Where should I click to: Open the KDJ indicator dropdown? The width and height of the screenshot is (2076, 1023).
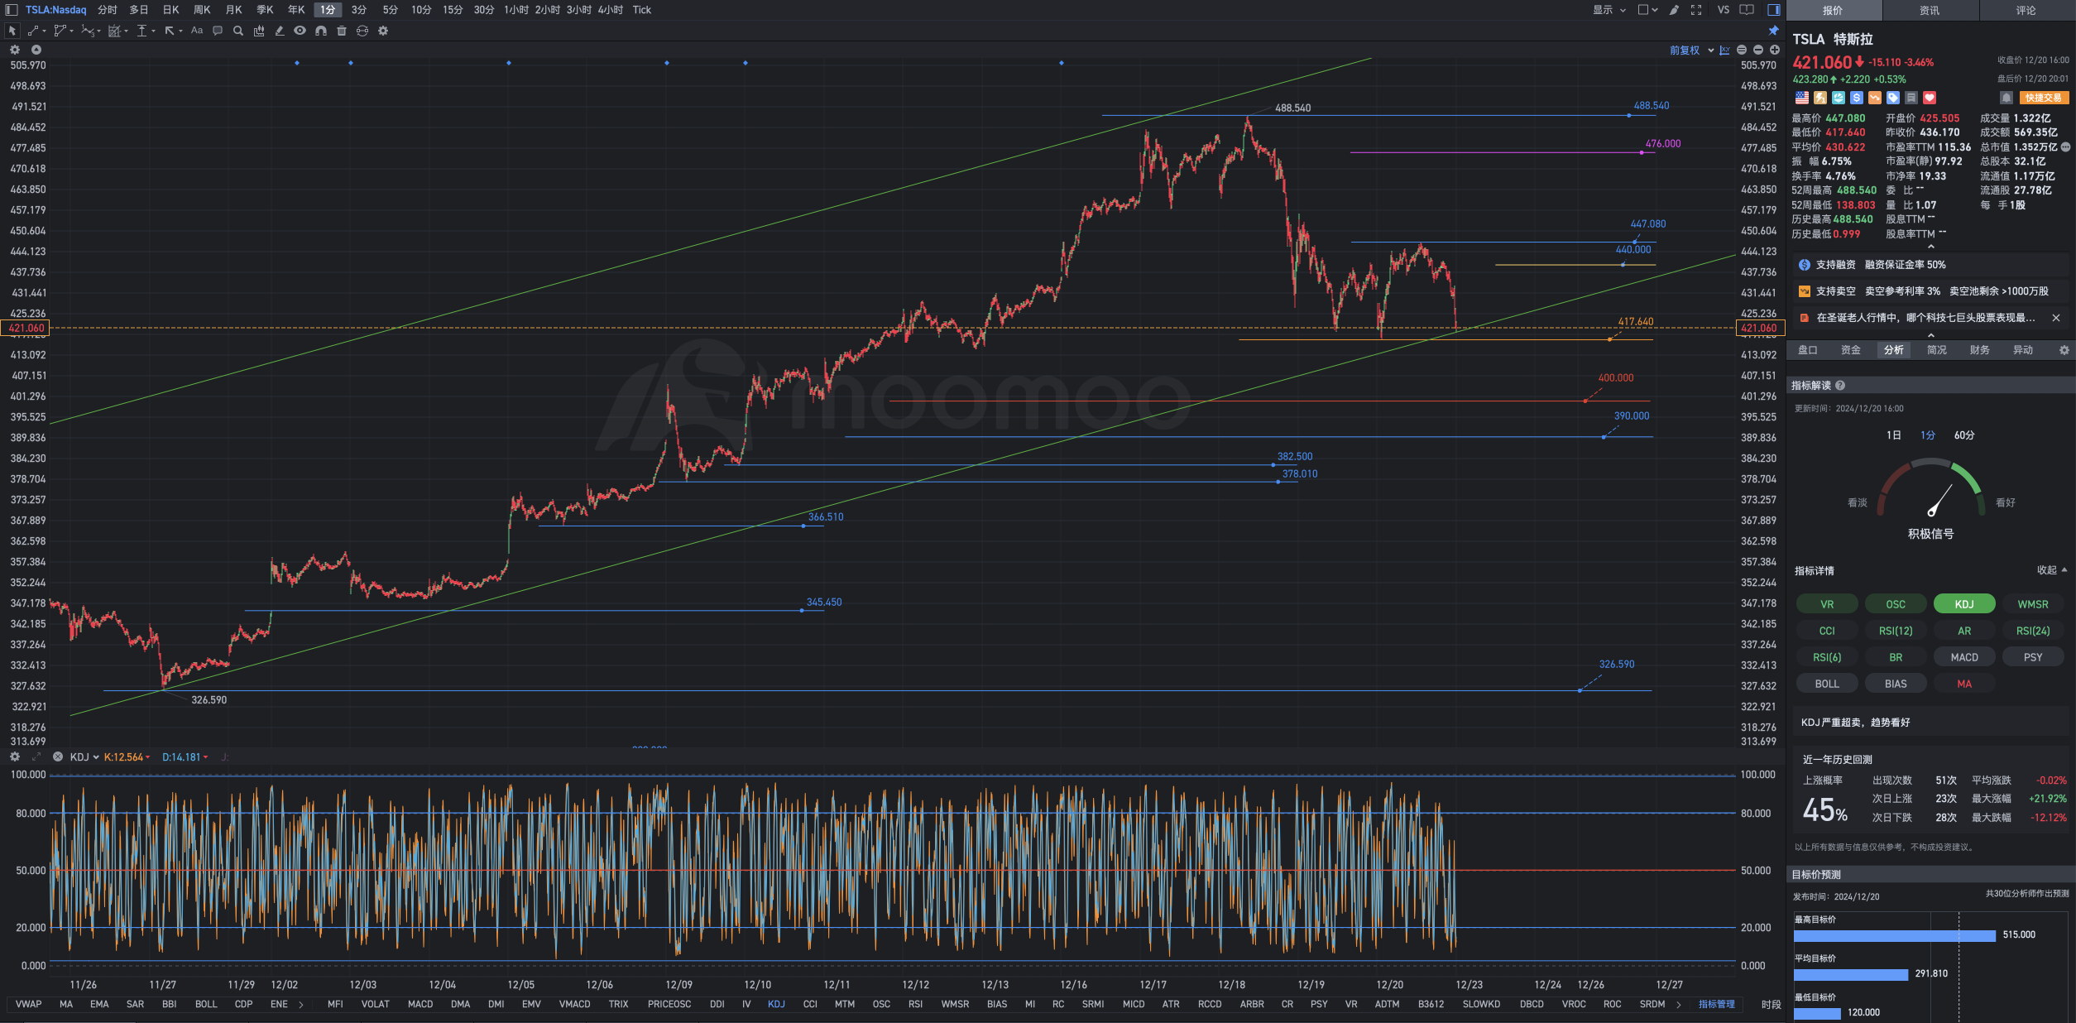click(84, 757)
